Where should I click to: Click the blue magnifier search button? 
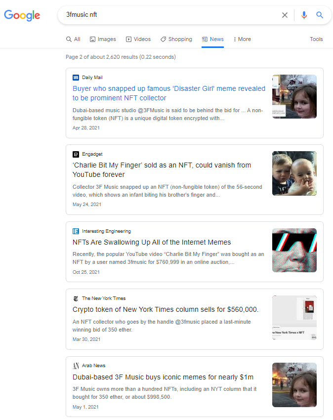click(x=320, y=15)
